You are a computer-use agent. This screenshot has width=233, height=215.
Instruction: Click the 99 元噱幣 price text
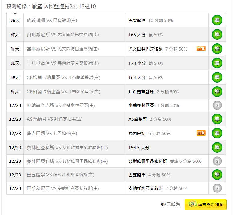coord(170,204)
